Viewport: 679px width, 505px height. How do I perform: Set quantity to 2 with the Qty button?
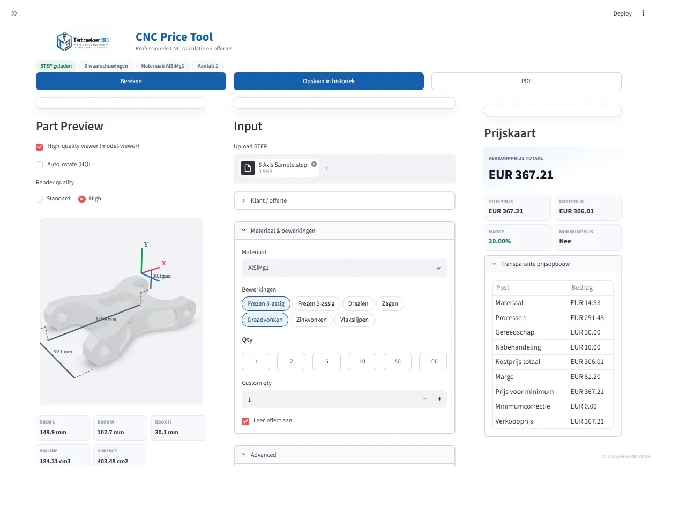(291, 362)
